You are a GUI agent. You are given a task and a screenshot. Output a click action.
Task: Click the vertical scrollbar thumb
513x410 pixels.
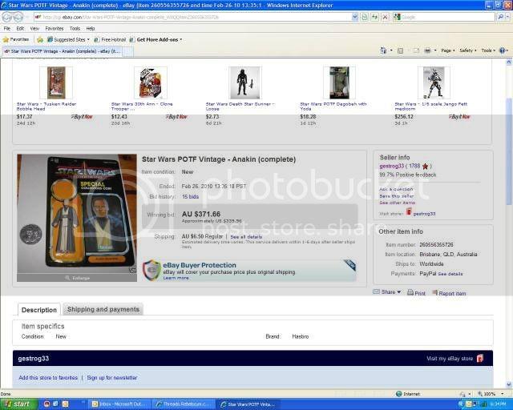tap(509, 151)
